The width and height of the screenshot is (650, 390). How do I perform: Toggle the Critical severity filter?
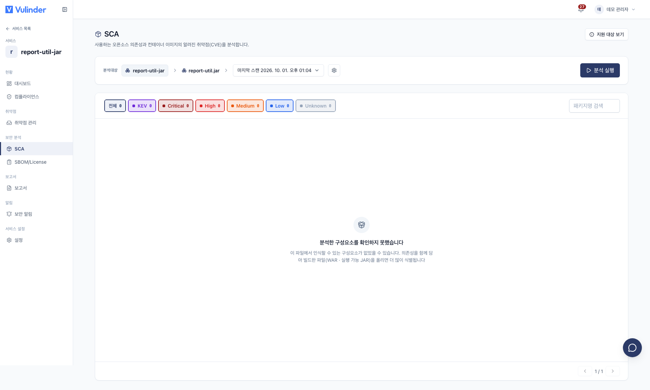(175, 106)
